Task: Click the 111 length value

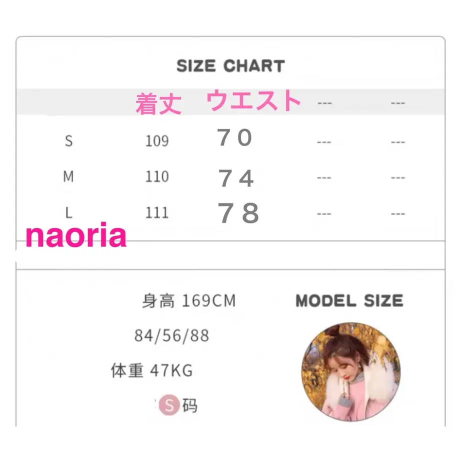Action: click(x=157, y=212)
